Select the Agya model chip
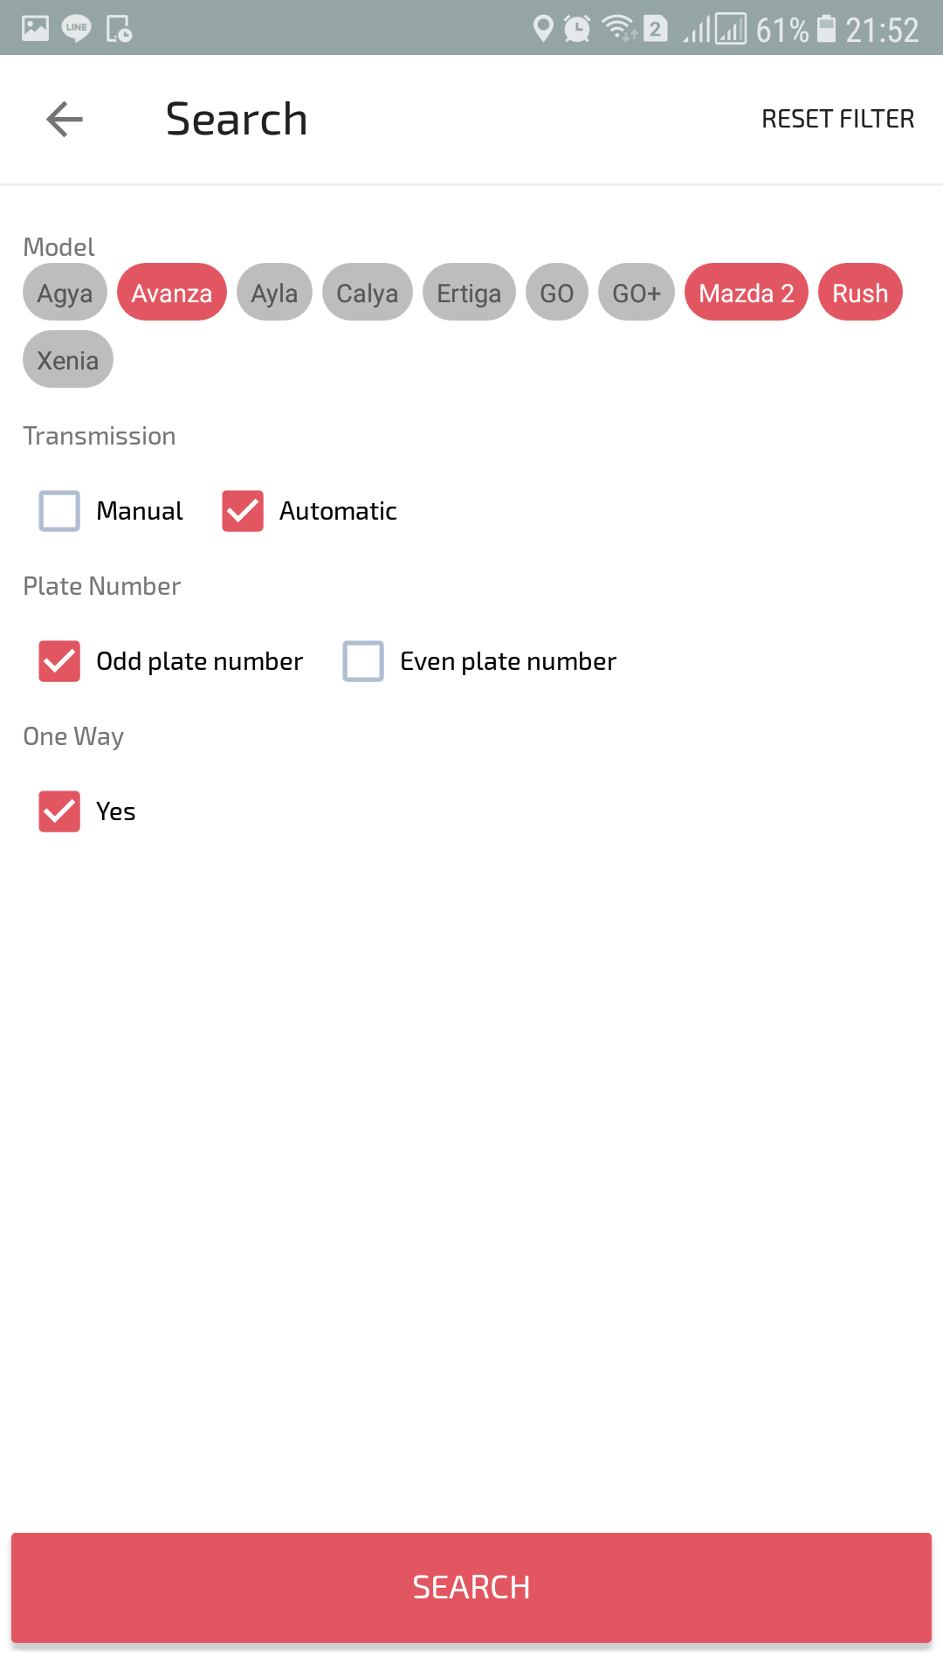 tap(65, 293)
